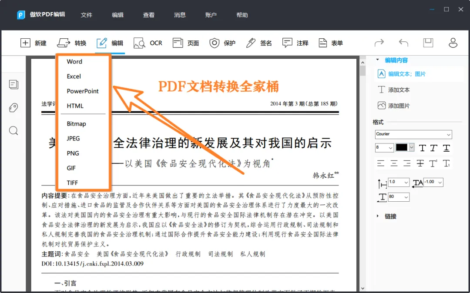This screenshot has height=293, width=470.
Task: Toggle superscript formatting
Action: (x=433, y=163)
